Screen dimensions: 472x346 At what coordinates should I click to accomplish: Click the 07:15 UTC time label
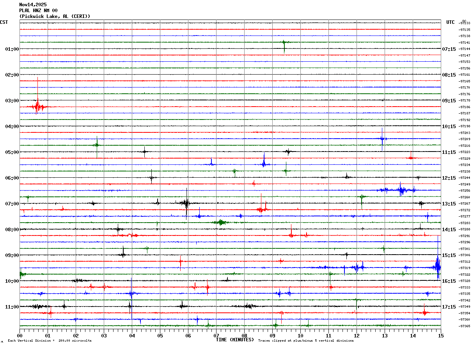pyautogui.click(x=449, y=49)
